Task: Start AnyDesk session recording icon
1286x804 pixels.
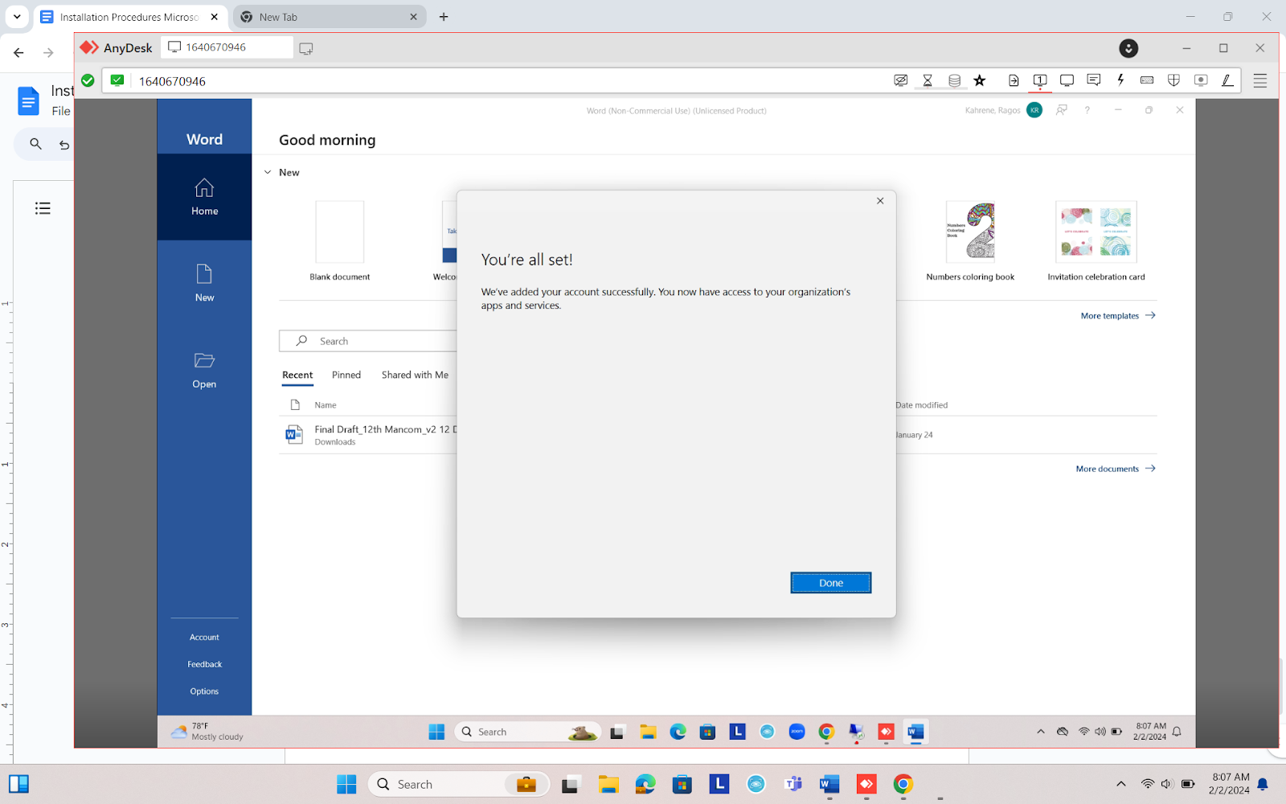Action: click(1201, 80)
